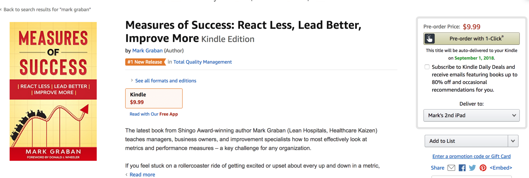Select the Kindle $9.99 format tab
This screenshot has width=529, height=178.
(x=154, y=98)
